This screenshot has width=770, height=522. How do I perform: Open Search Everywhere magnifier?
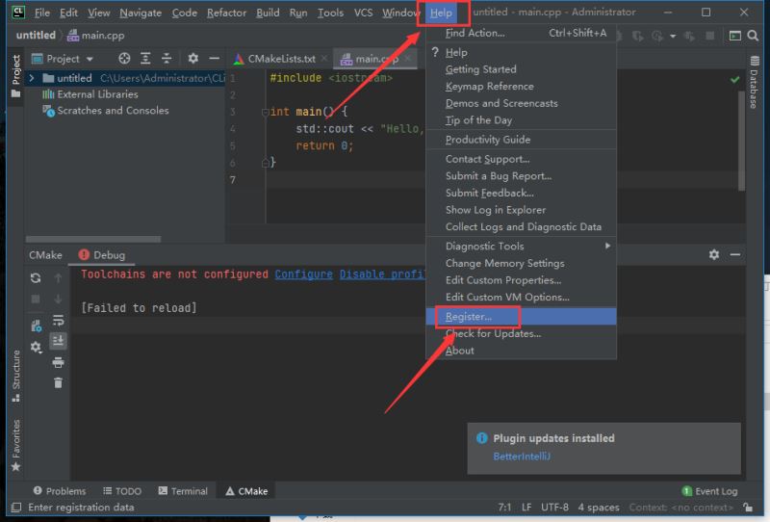753,36
